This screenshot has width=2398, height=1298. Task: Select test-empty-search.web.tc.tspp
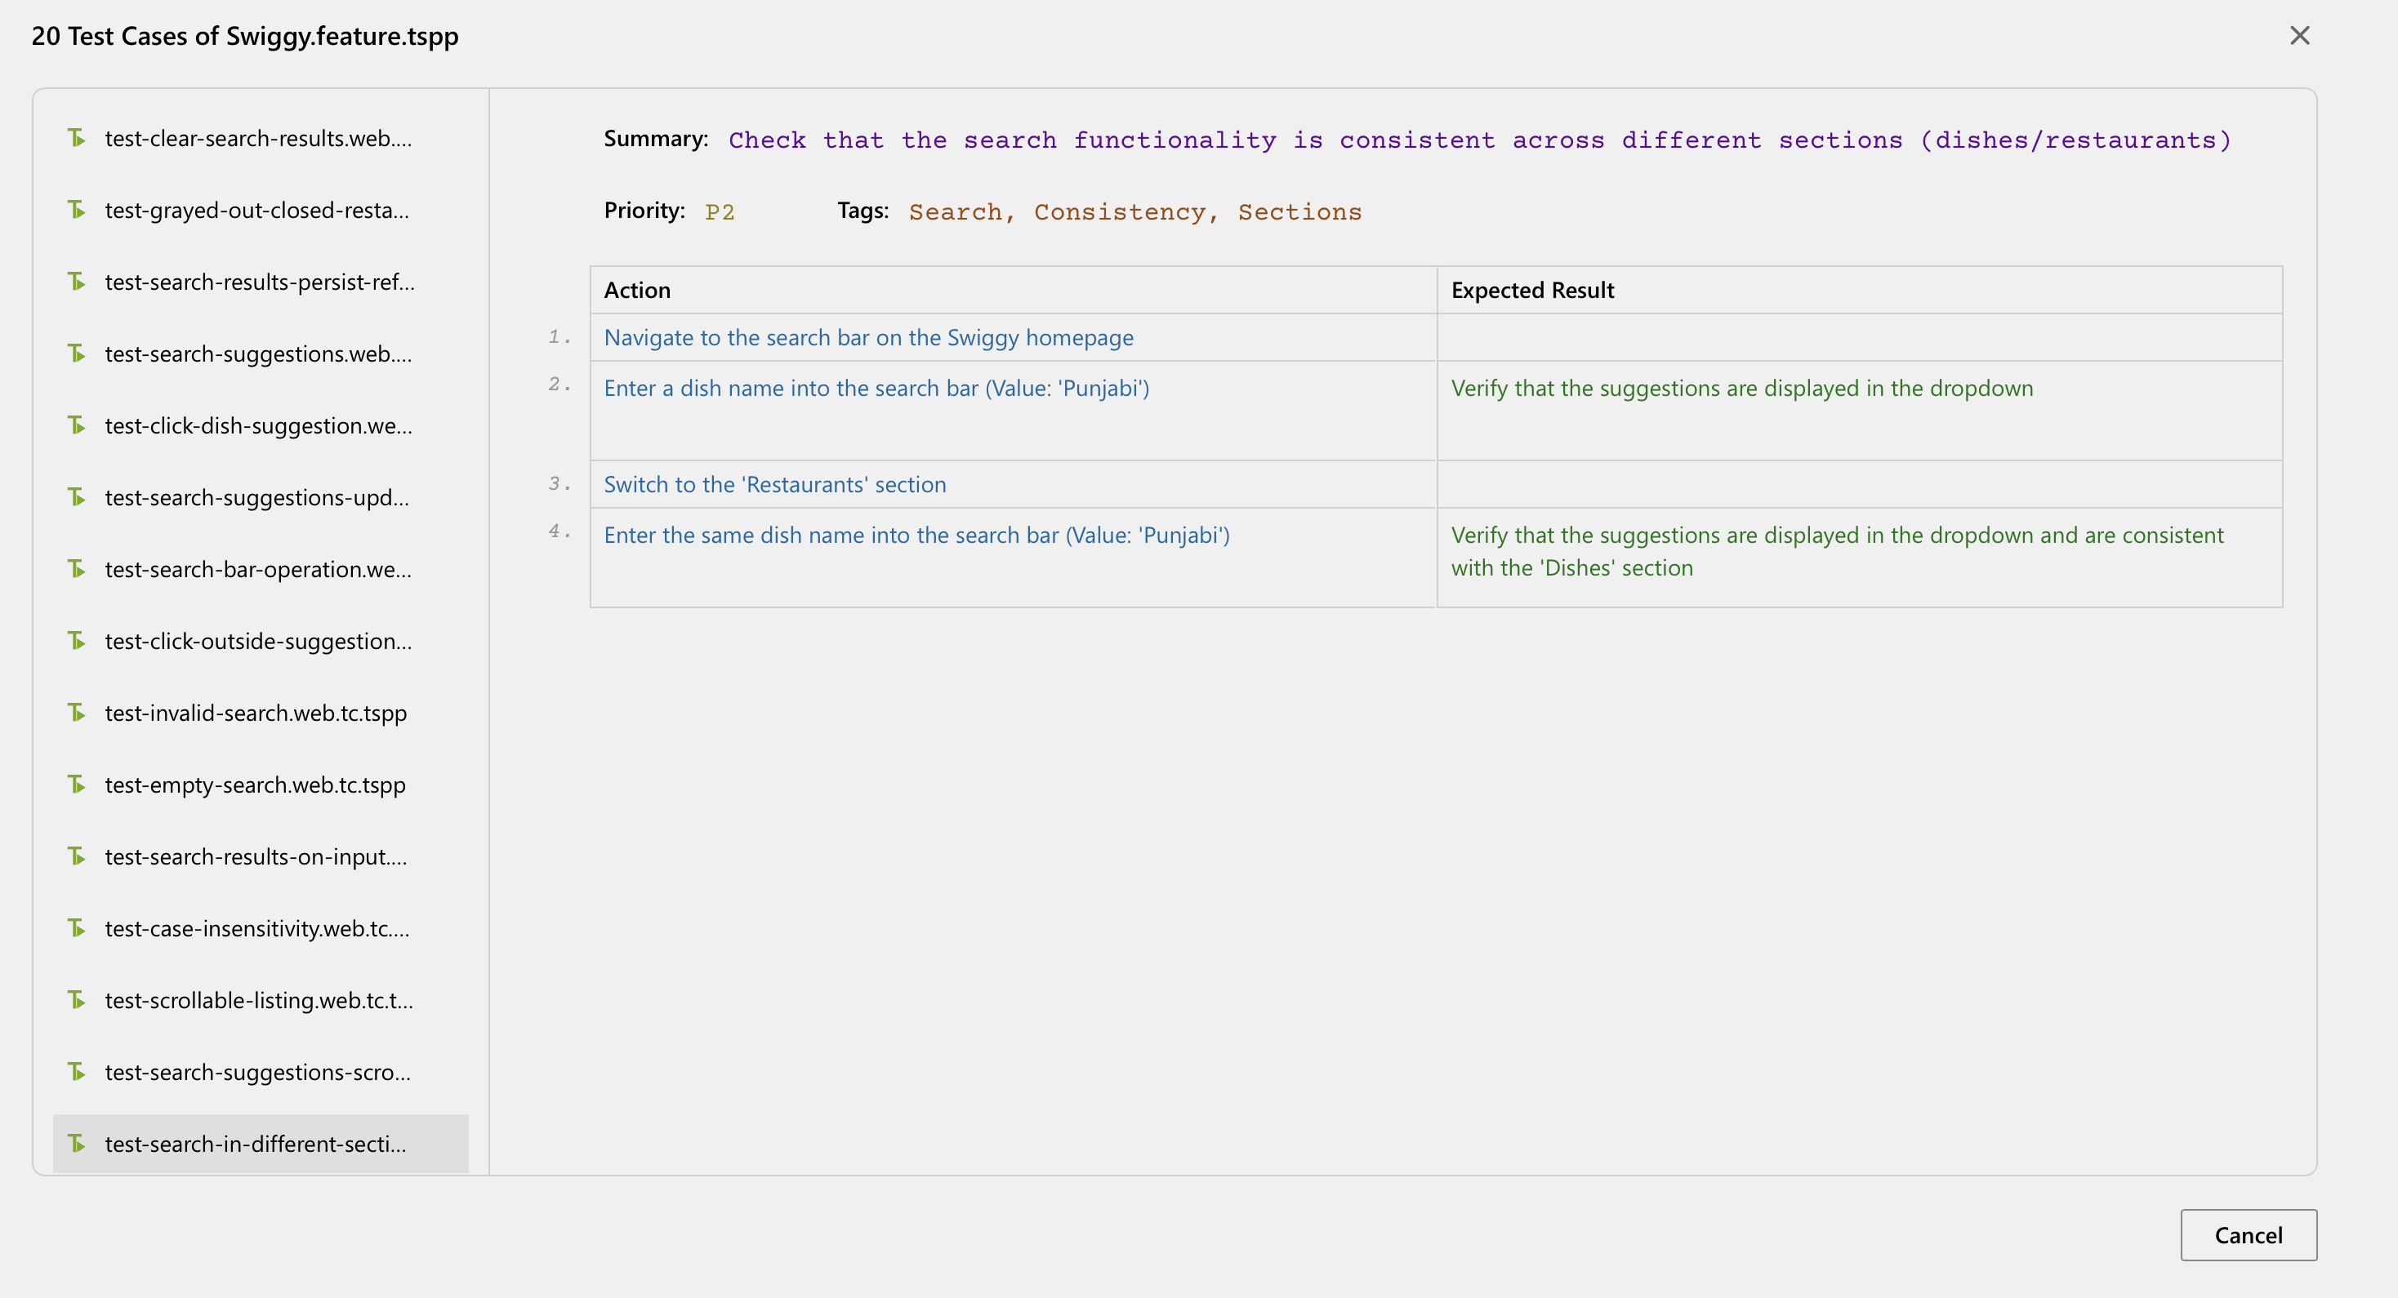pyautogui.click(x=261, y=785)
